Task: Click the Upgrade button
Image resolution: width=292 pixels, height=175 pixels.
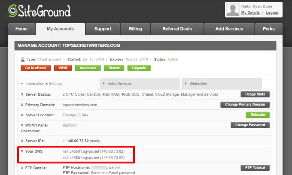Action: (139, 68)
